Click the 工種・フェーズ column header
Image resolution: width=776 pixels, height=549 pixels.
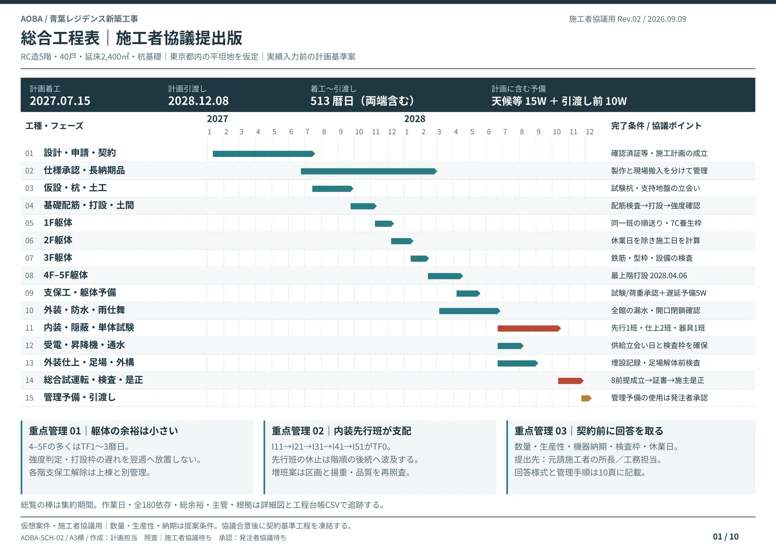pos(54,126)
